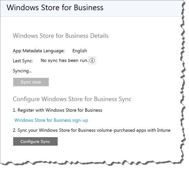Image resolution: width=189 pixels, height=169 pixels.
Task: Click the 'Windows Store for Business Details' heading
Action: pos(61,36)
